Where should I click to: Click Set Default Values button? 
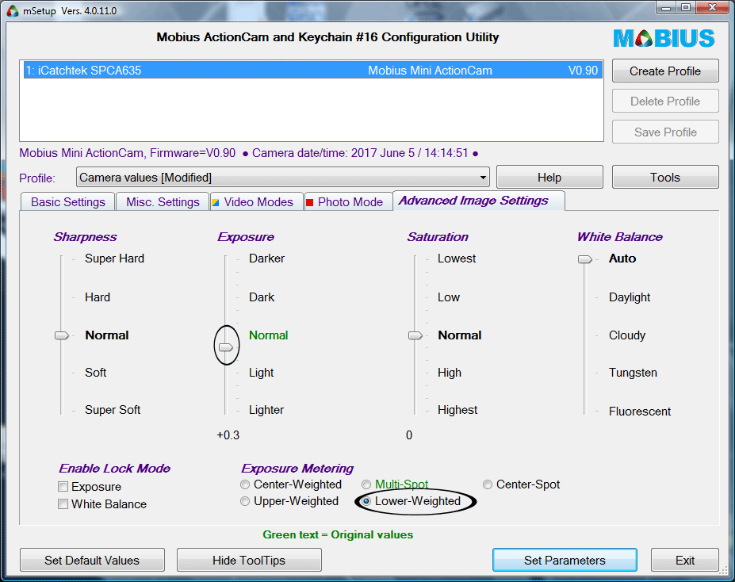(92, 561)
